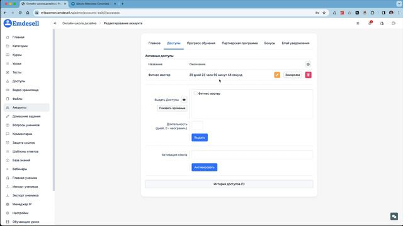The height and width of the screenshot is (226, 403).
Task: Click the gear icon in active accesses table
Action: (x=308, y=64)
